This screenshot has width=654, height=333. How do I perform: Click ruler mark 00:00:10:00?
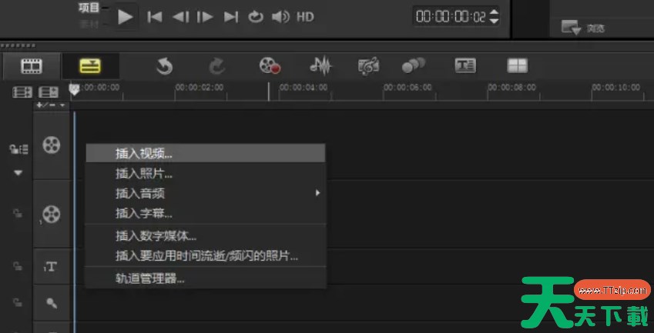click(616, 88)
